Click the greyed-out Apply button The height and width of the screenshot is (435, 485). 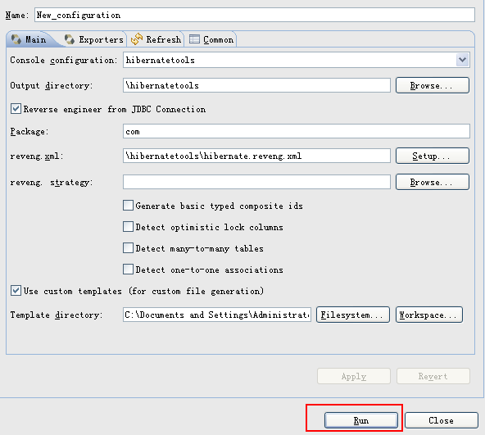pos(354,376)
